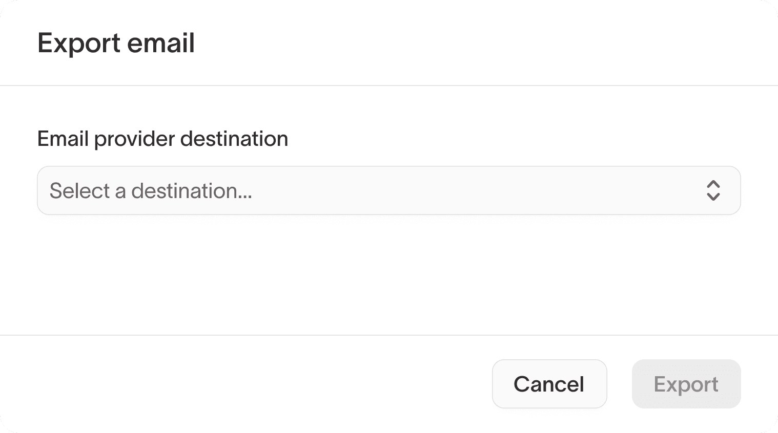Click the upward chevron of the selector icon
The width and height of the screenshot is (778, 433).
click(713, 184)
